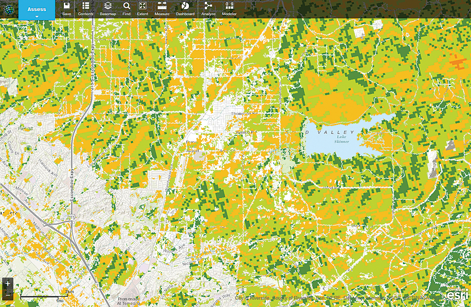
Task: Click the Save toolbar icon
Action: point(66,9)
